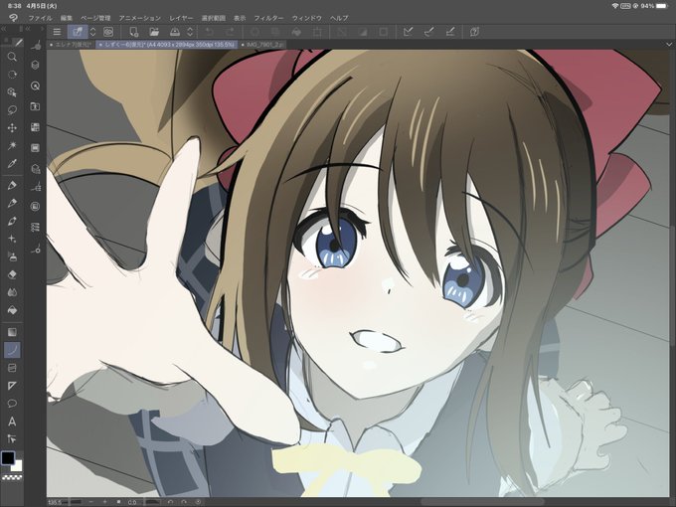
Task: Select the Brush tool
Action: 12,221
